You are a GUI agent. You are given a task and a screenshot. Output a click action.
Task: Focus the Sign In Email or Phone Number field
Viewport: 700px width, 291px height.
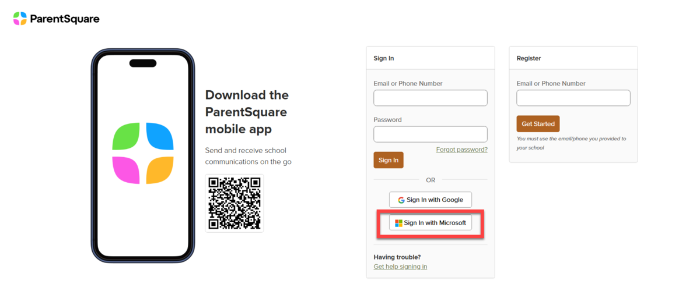(x=430, y=98)
